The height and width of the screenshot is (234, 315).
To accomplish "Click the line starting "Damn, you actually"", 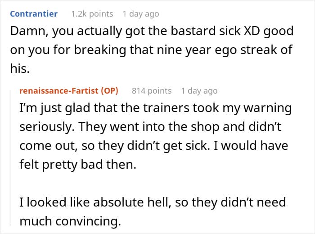I will point(151,32).
